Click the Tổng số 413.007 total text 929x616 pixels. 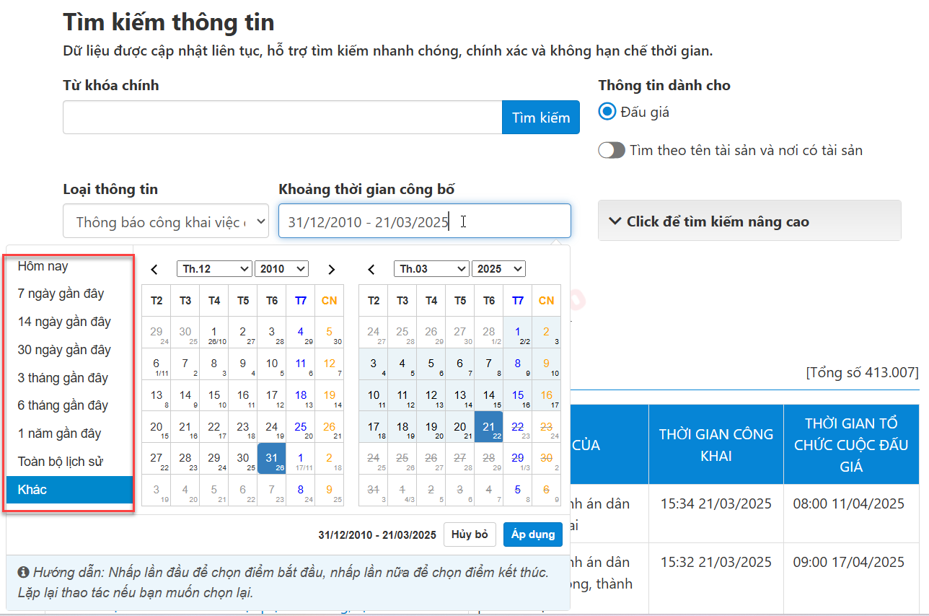862,372
